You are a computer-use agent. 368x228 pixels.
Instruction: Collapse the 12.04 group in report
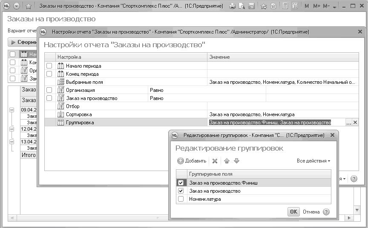tap(11, 129)
